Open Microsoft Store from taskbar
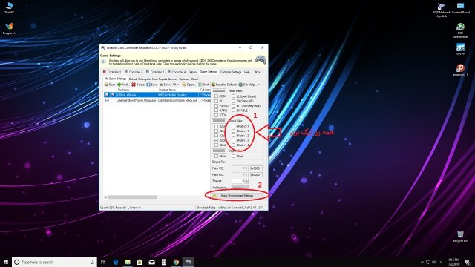 [x=140, y=262]
